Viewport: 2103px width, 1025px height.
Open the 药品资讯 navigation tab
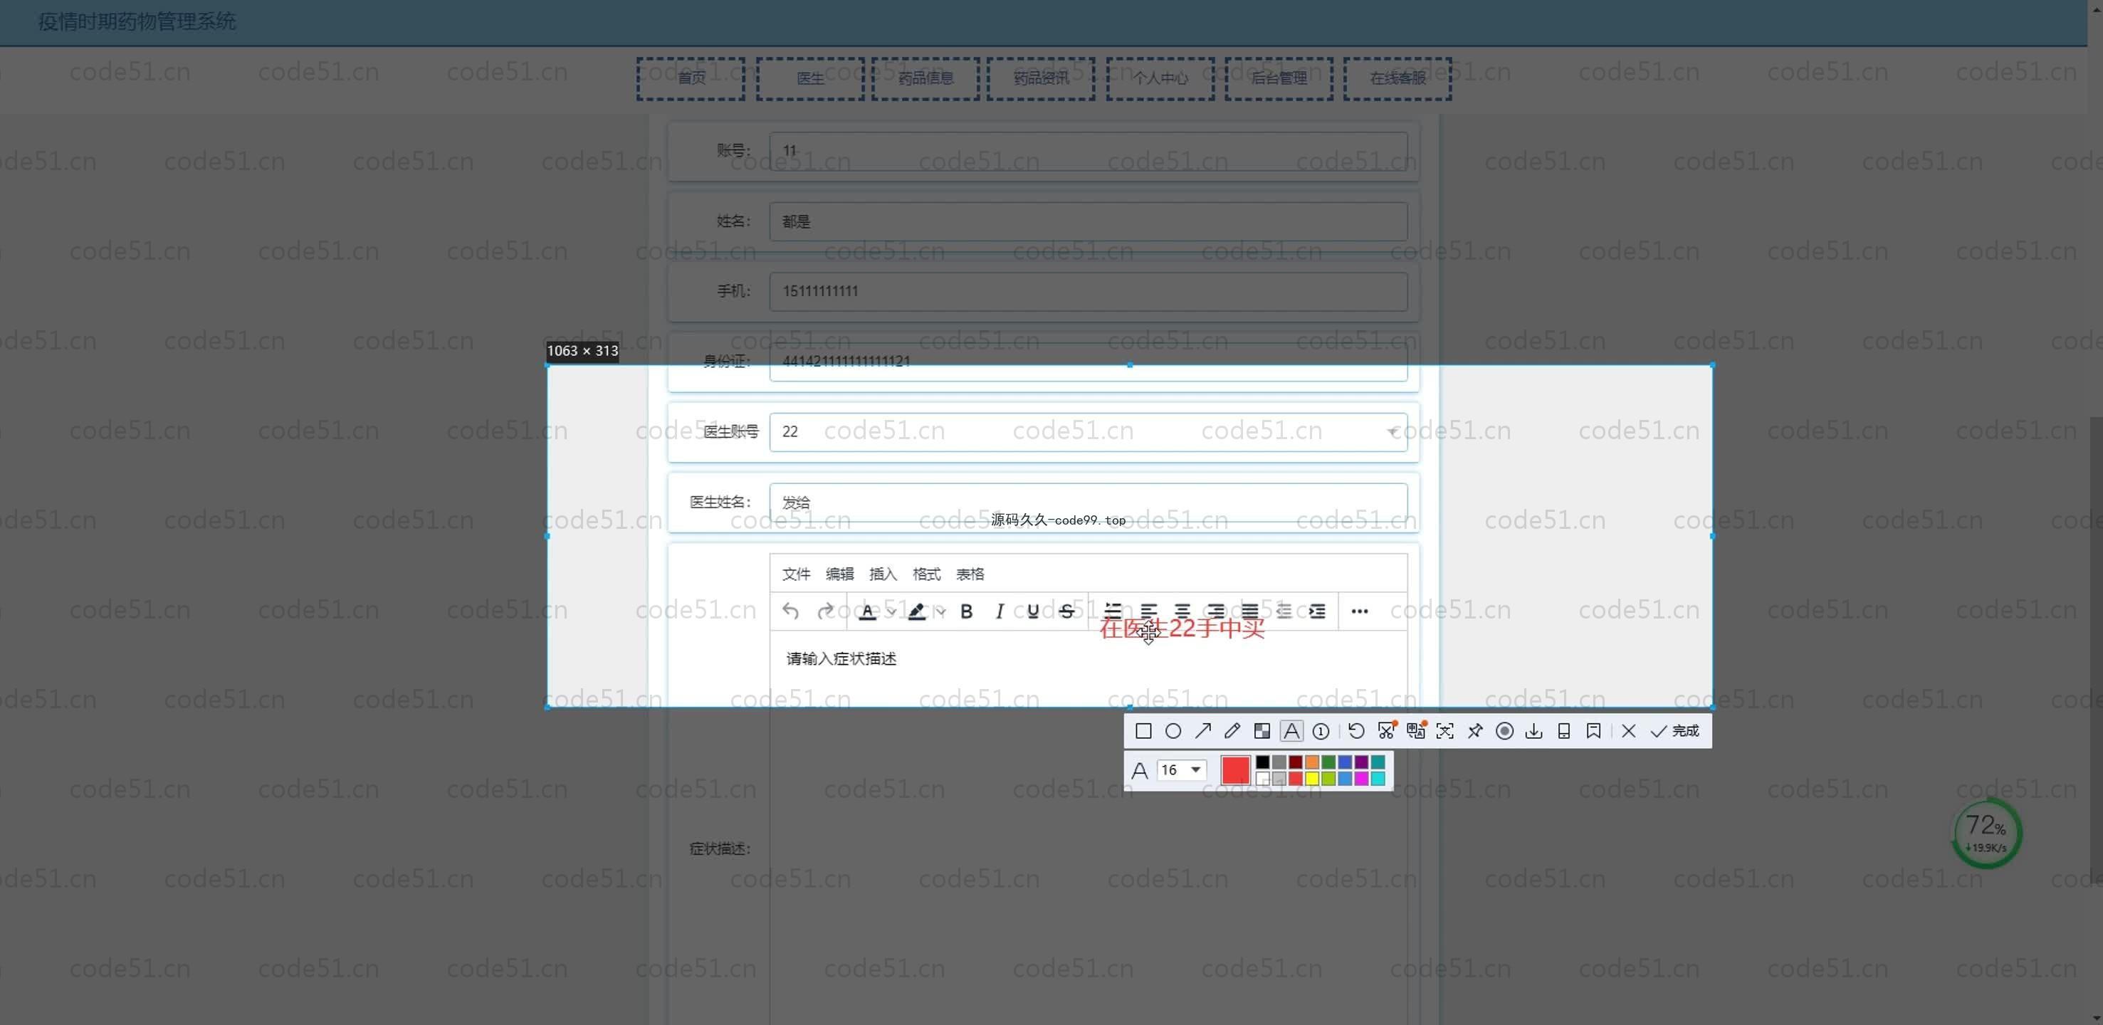pyautogui.click(x=1041, y=78)
